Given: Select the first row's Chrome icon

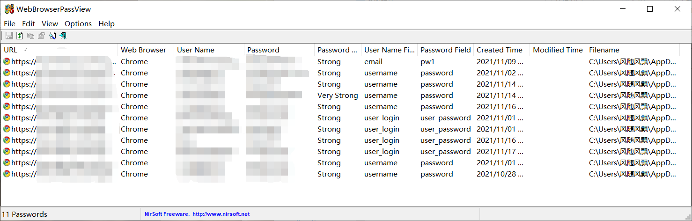Looking at the screenshot, I should [x=7, y=61].
